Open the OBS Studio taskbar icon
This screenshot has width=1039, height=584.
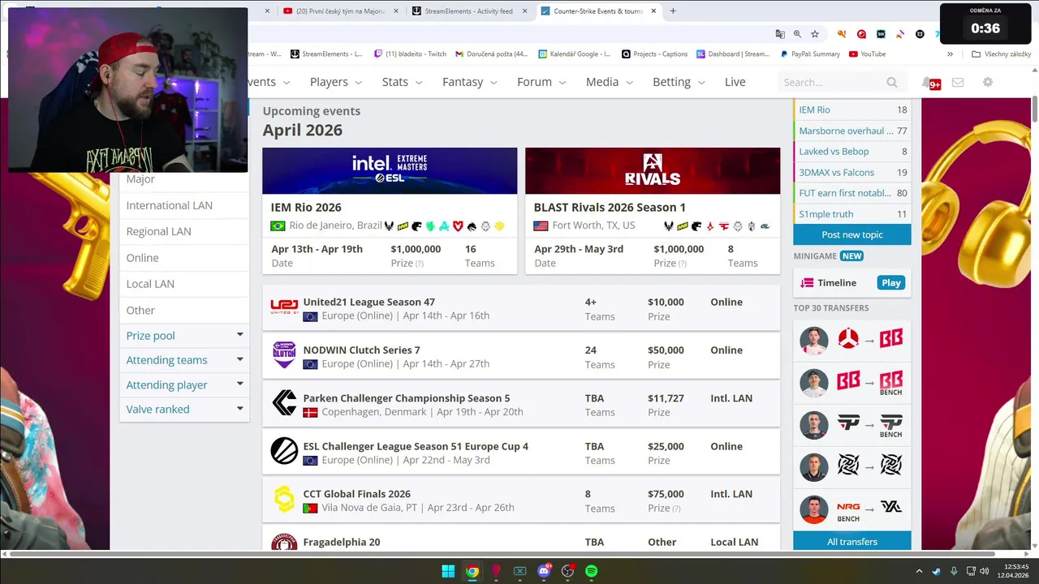tap(567, 571)
